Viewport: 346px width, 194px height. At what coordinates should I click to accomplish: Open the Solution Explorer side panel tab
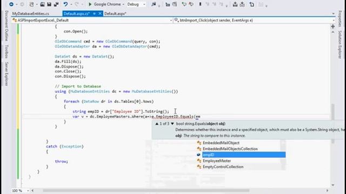pos(340,45)
